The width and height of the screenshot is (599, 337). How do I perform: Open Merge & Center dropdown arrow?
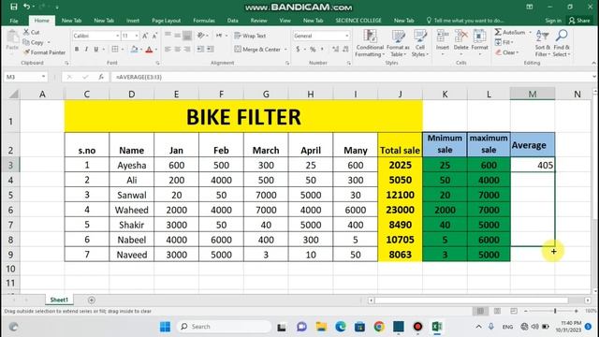(x=285, y=50)
